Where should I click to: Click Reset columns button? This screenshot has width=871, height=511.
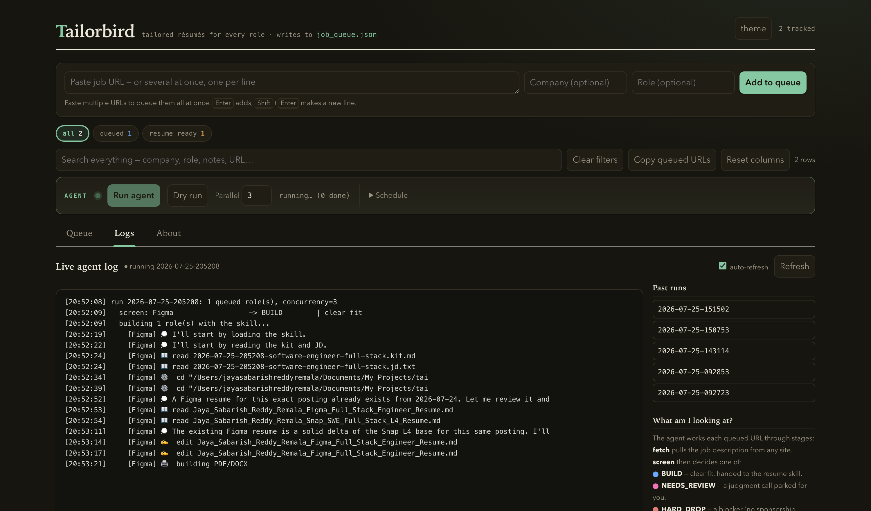tap(755, 160)
